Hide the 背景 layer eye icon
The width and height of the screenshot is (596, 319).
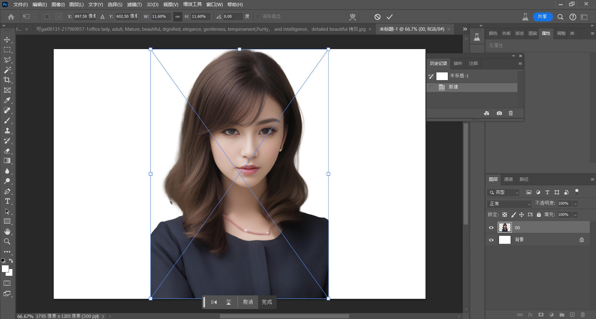pos(491,240)
